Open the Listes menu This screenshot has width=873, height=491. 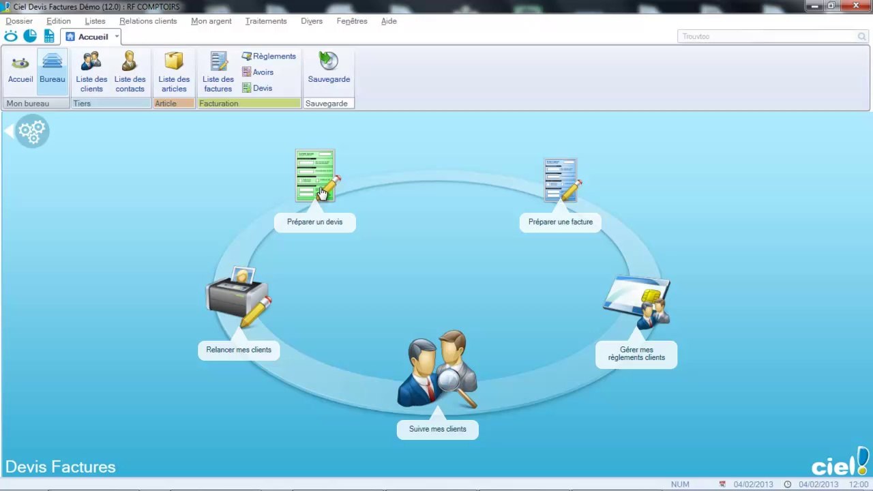click(x=95, y=21)
